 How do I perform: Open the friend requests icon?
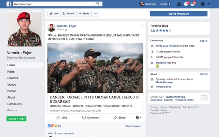[179, 4]
